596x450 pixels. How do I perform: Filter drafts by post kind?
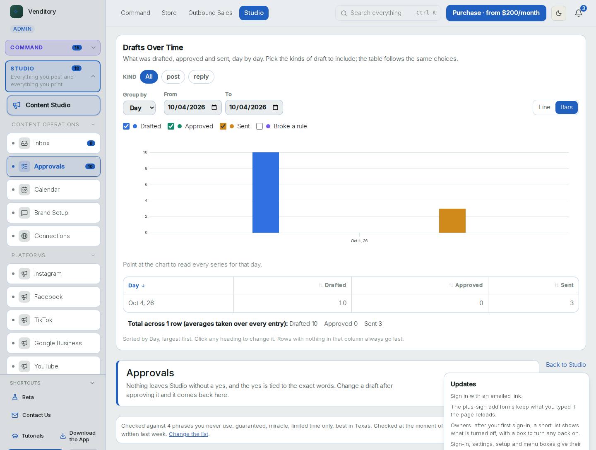[173, 77]
